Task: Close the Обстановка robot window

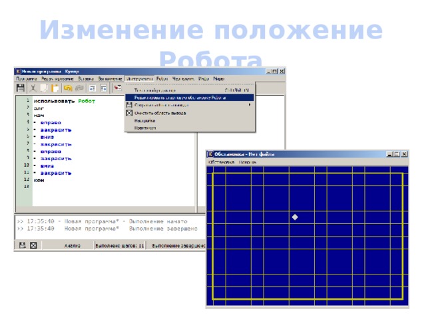Action: click(x=404, y=154)
